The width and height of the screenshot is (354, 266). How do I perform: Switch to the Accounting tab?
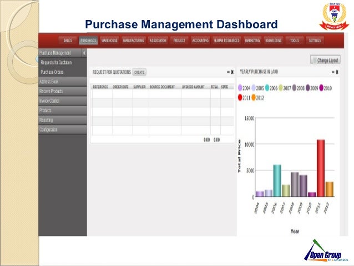coord(200,41)
